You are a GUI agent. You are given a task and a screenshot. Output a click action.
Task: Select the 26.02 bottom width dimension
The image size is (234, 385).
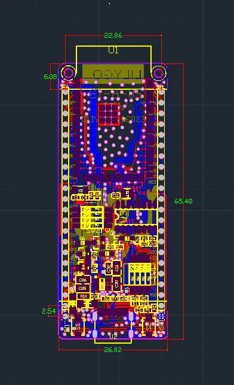[113, 350]
